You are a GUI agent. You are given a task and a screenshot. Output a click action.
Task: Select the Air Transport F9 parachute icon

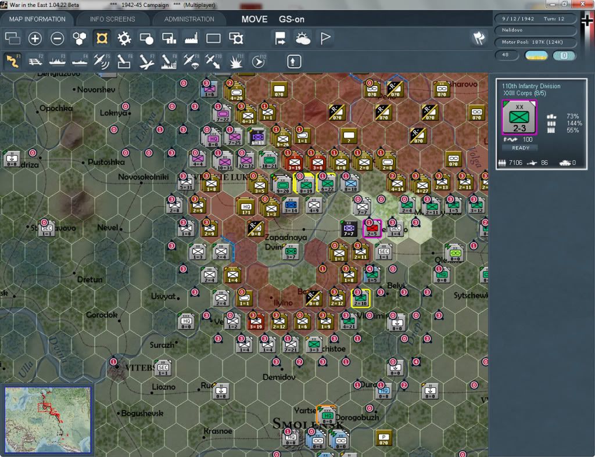[x=191, y=60]
